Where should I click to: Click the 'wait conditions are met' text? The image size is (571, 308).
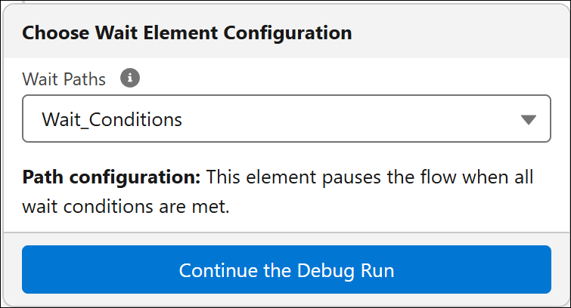click(126, 207)
